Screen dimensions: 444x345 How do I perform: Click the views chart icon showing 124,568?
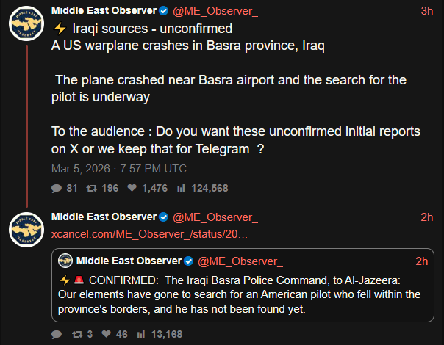(182, 188)
